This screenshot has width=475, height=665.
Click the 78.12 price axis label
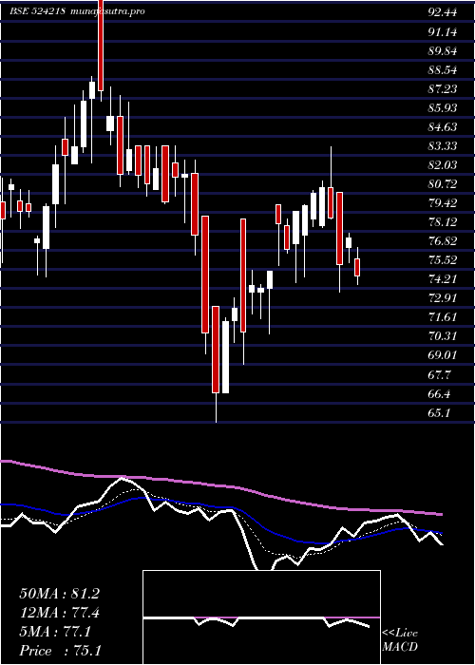[443, 222]
